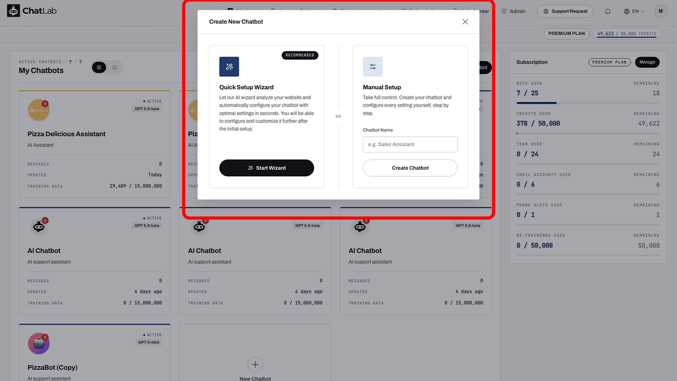Click the Subscription panel heading

pyautogui.click(x=532, y=62)
